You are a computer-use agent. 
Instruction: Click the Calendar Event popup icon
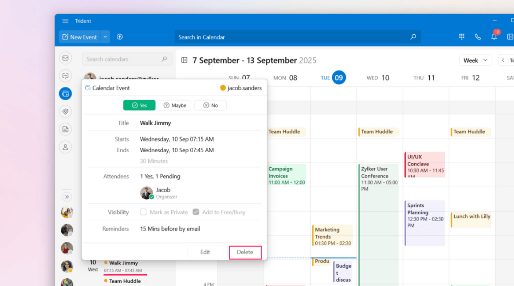tap(88, 88)
